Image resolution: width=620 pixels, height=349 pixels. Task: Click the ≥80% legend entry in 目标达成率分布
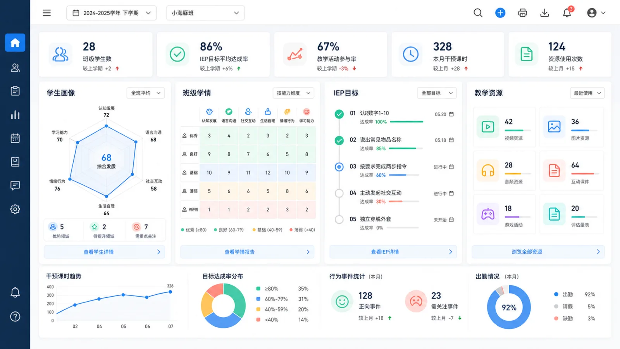coord(282,289)
